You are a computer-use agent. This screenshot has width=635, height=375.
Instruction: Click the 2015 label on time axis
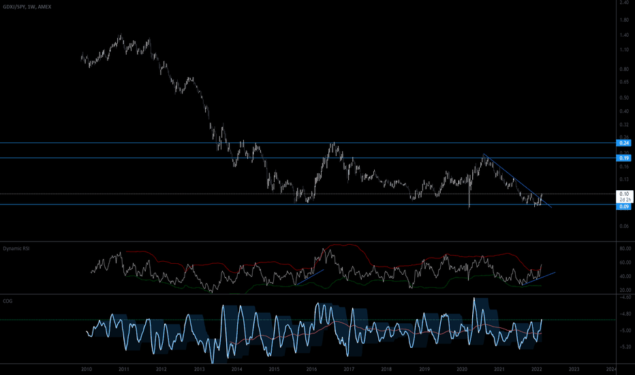click(274, 370)
